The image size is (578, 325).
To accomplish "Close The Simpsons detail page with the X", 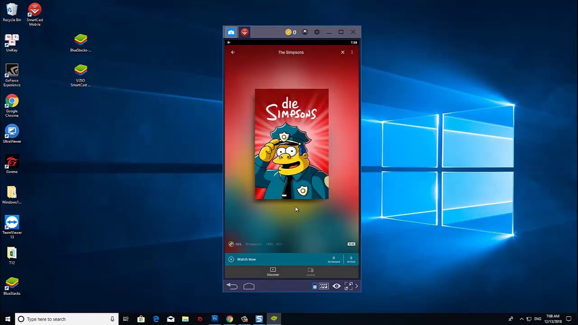I will pyautogui.click(x=343, y=52).
